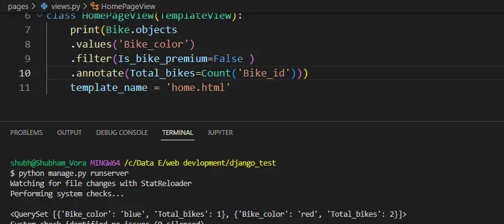Click 'shubh@Shubham_Vora' in the terminal prompt

(48, 163)
